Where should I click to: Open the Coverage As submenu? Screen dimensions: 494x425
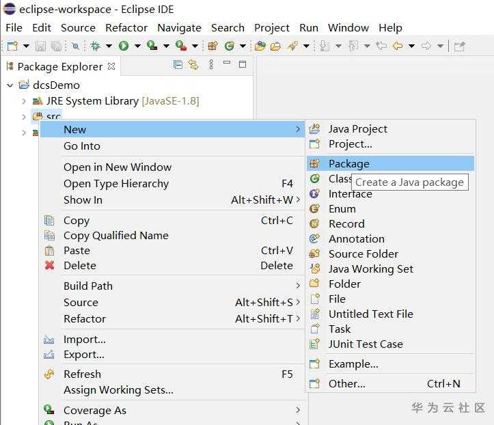point(172,410)
